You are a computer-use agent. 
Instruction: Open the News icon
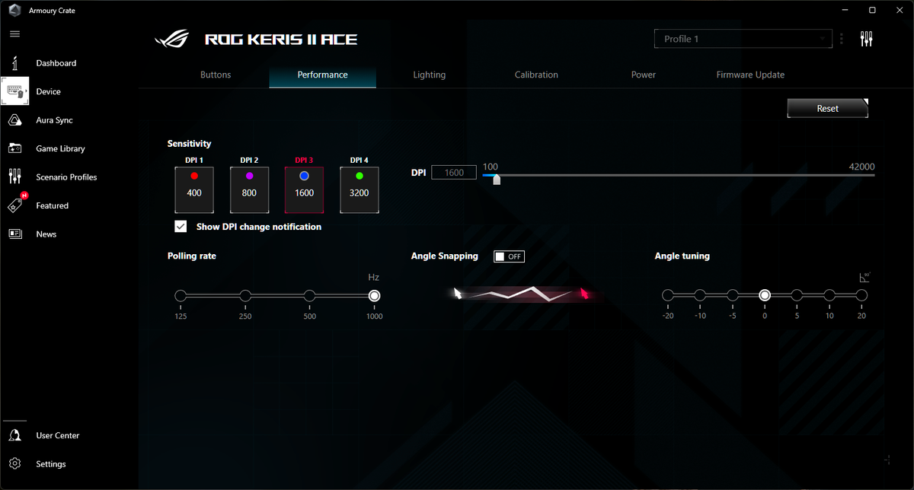pyautogui.click(x=14, y=234)
